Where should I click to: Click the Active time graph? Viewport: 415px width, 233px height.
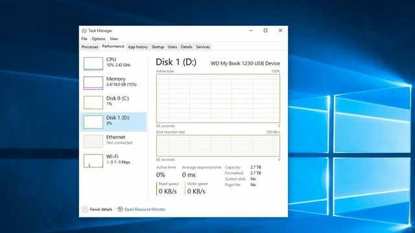tap(218, 98)
